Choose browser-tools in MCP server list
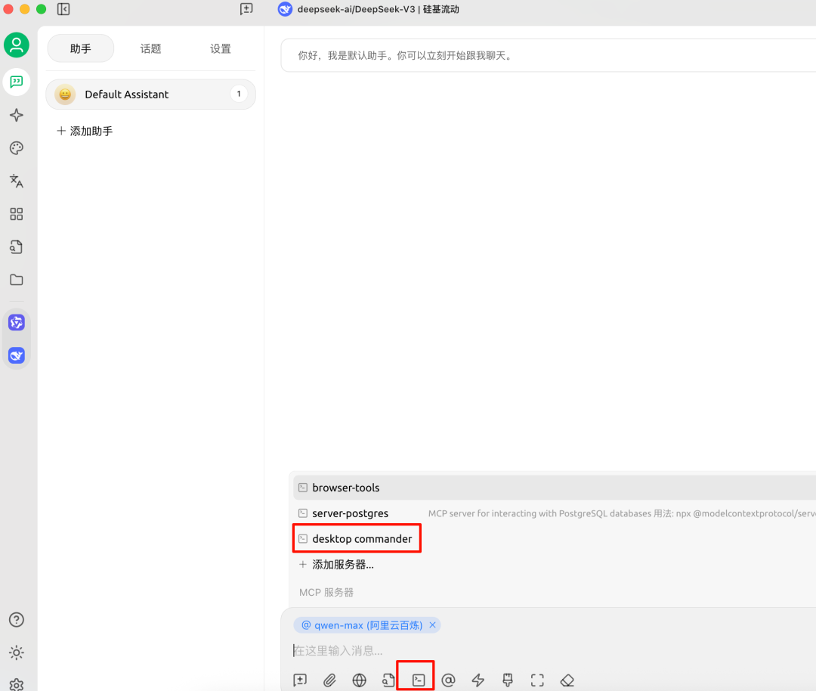The width and height of the screenshot is (816, 691). tap(345, 488)
